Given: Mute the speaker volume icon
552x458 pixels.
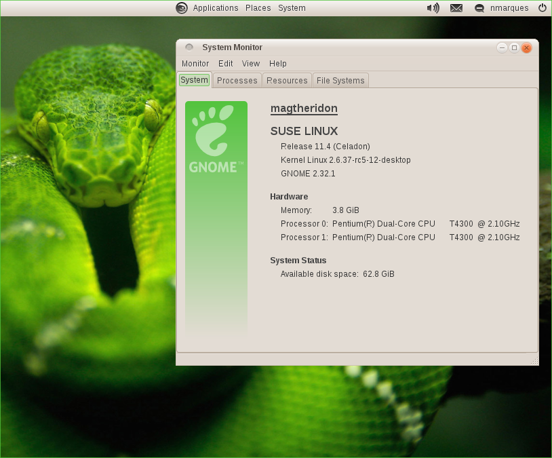Looking at the screenshot, I should coord(433,8).
